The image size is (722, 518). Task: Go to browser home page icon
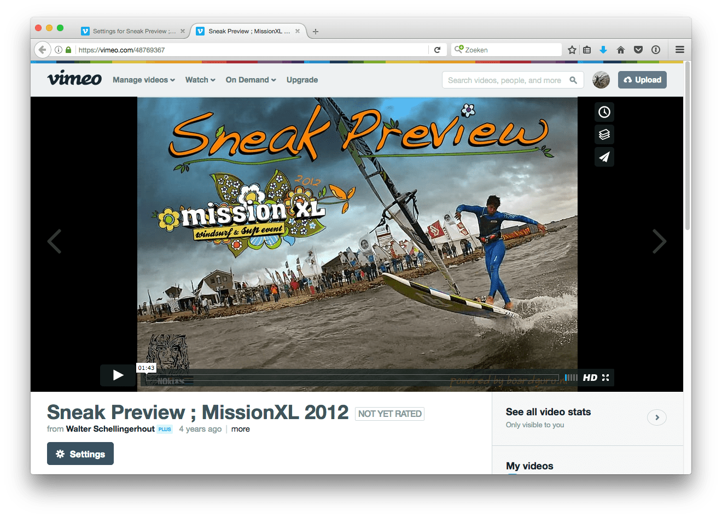click(621, 50)
